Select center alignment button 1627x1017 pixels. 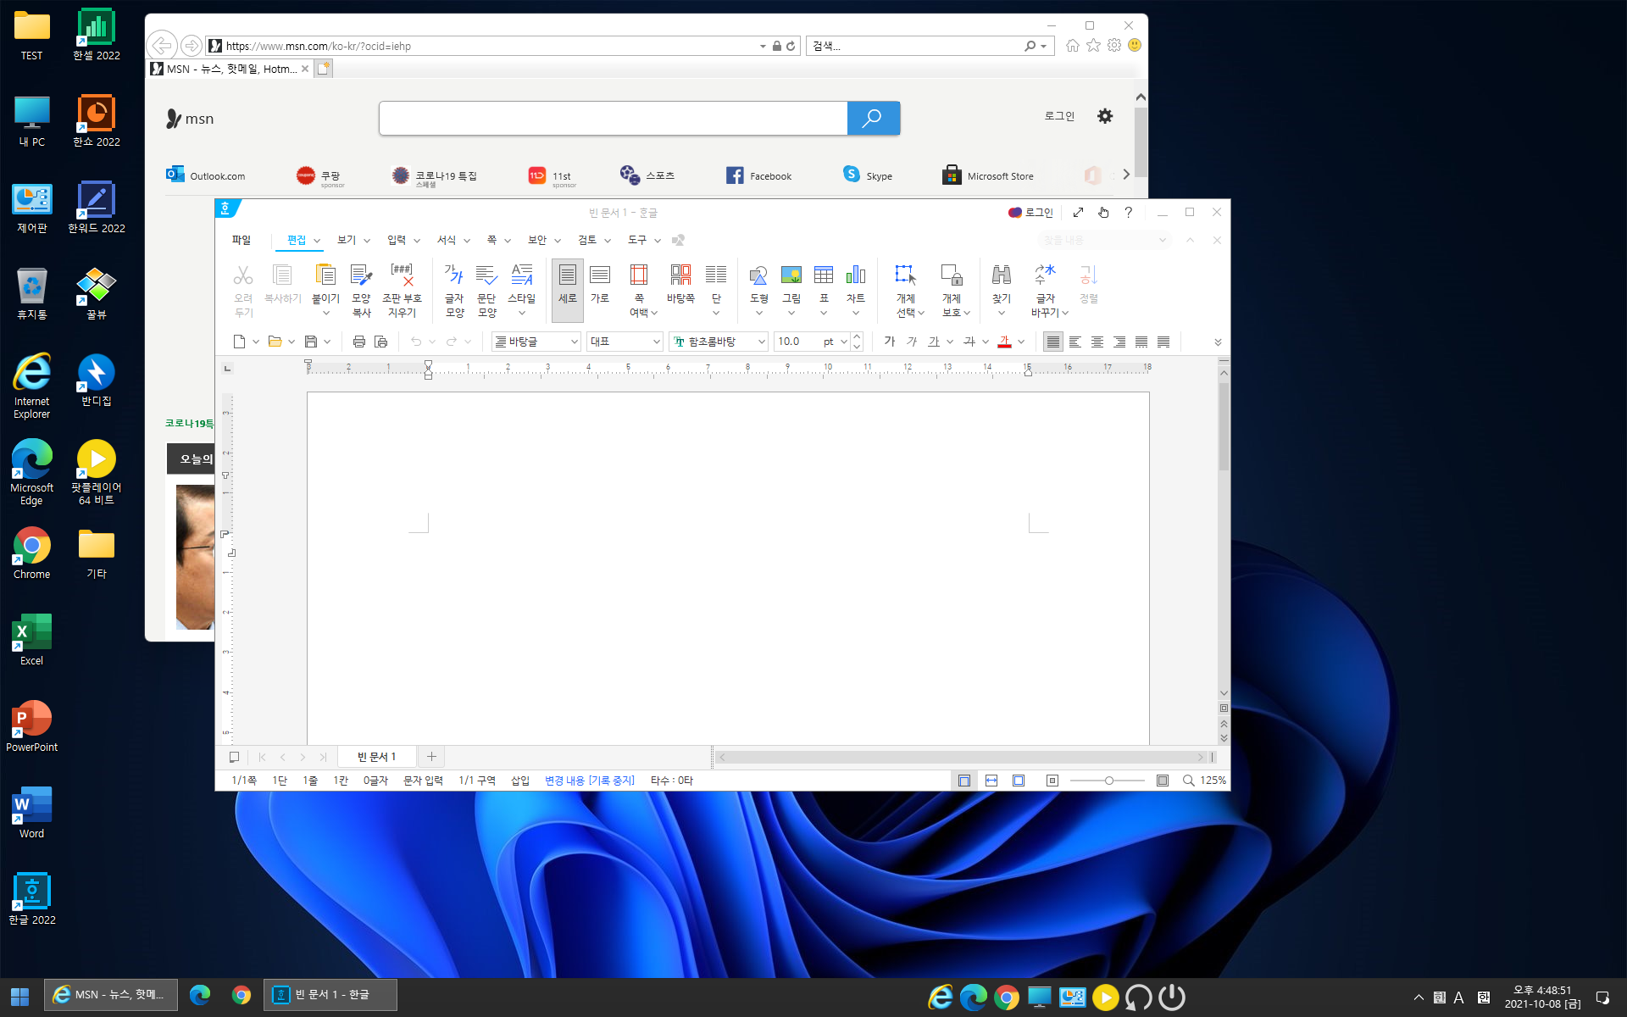(1097, 342)
